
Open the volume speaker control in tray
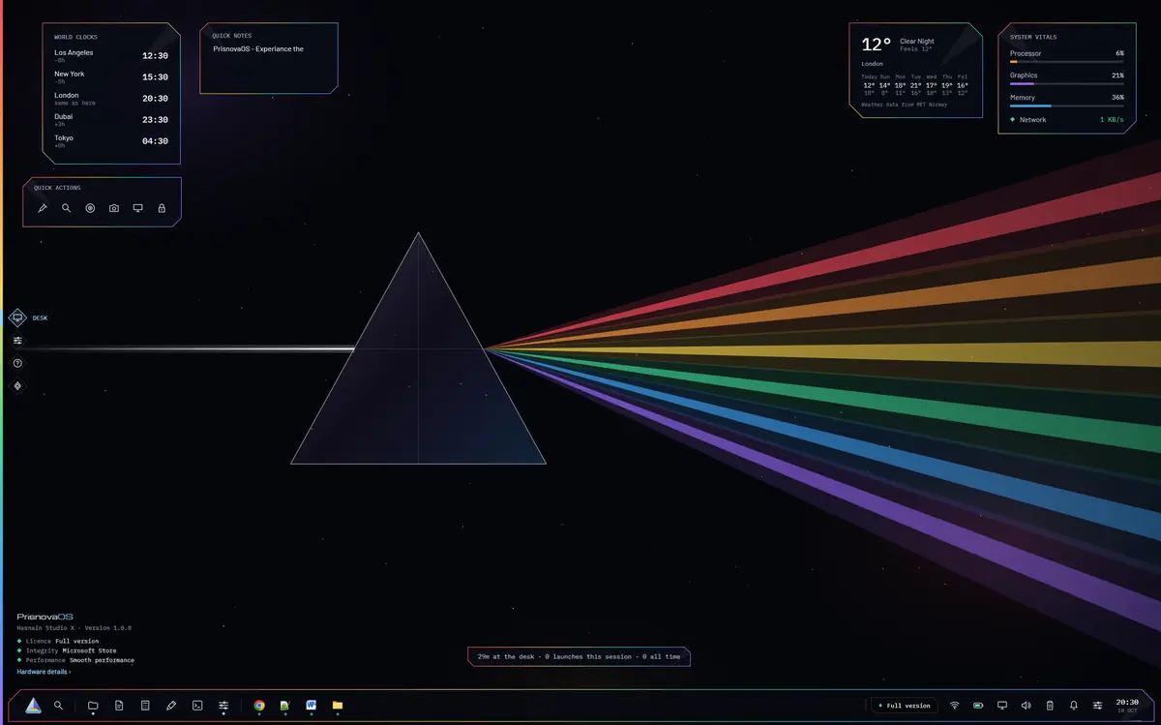click(1027, 706)
